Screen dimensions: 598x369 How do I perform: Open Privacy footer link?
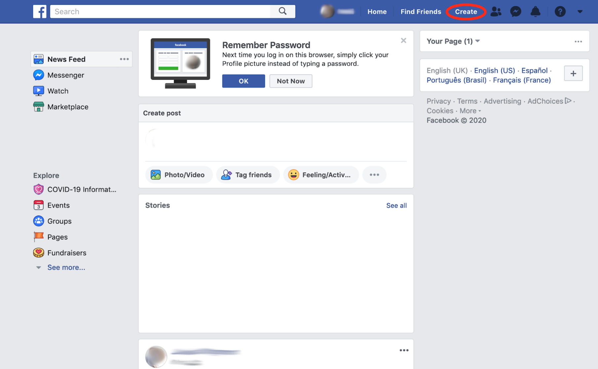click(438, 101)
